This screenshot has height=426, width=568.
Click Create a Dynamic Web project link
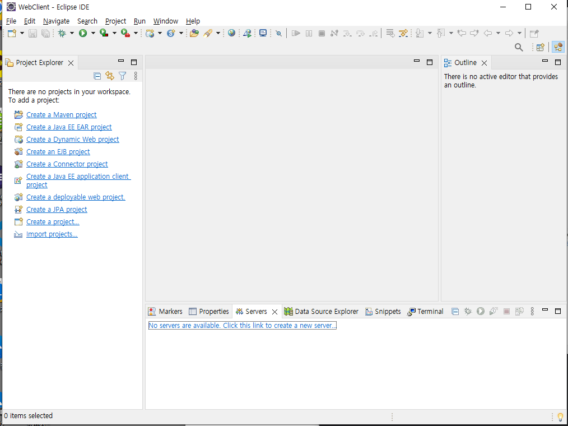(72, 139)
